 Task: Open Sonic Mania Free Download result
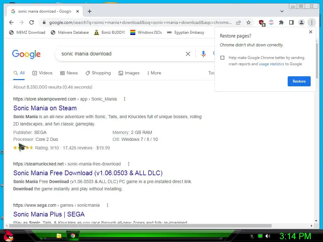[x=88, y=173]
